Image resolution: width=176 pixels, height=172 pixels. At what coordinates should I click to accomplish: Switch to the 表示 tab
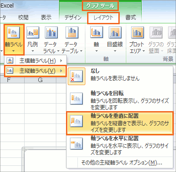pyautogui.click(x=46, y=18)
